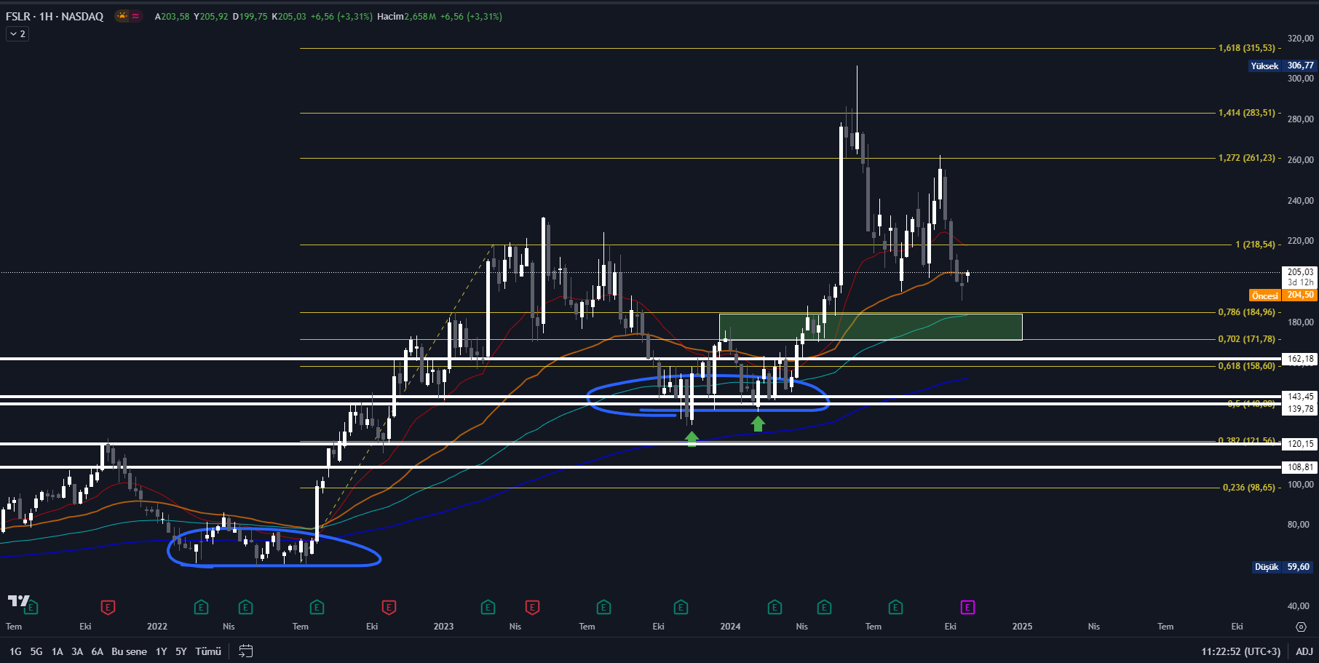Image resolution: width=1319 pixels, height=663 pixels.
Task: Click the Öncesi 204,50 price label
Action: click(1283, 295)
